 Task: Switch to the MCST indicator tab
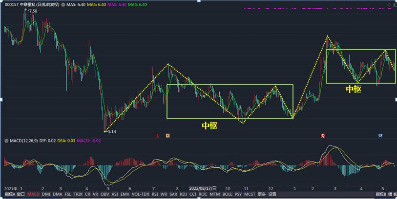[x=250, y=194]
